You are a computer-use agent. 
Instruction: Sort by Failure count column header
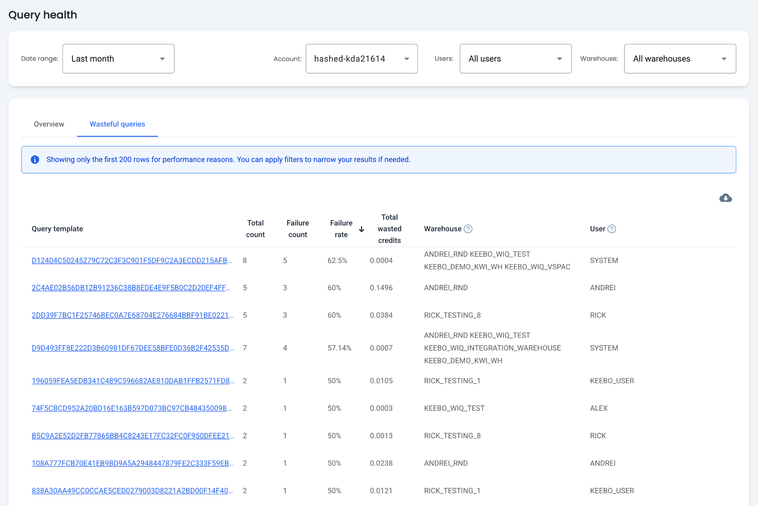tap(298, 229)
